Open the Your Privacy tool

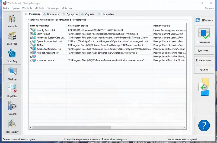tap(12, 126)
